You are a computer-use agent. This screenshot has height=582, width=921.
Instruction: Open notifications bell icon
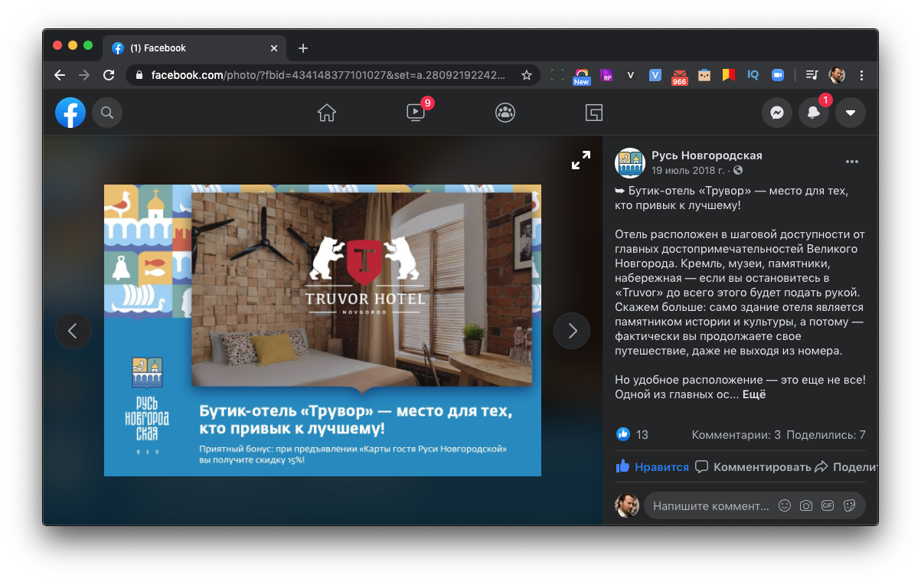click(x=814, y=113)
